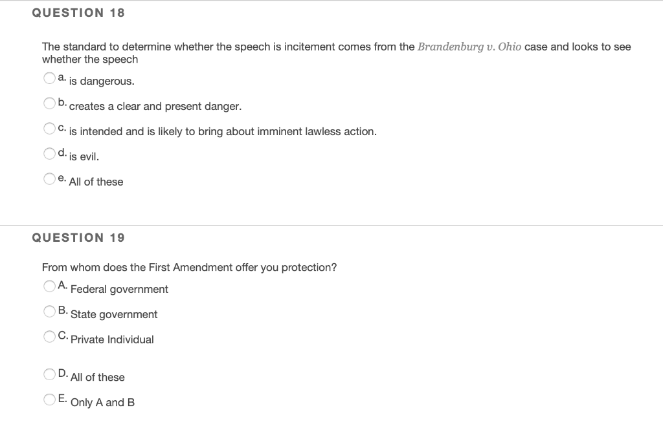Screen dimensions: 663x428
Task: Select option A. Federal government
Action: 49,286
